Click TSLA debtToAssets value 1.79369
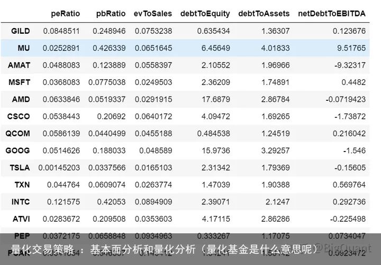The image size is (381, 265). click(x=276, y=167)
